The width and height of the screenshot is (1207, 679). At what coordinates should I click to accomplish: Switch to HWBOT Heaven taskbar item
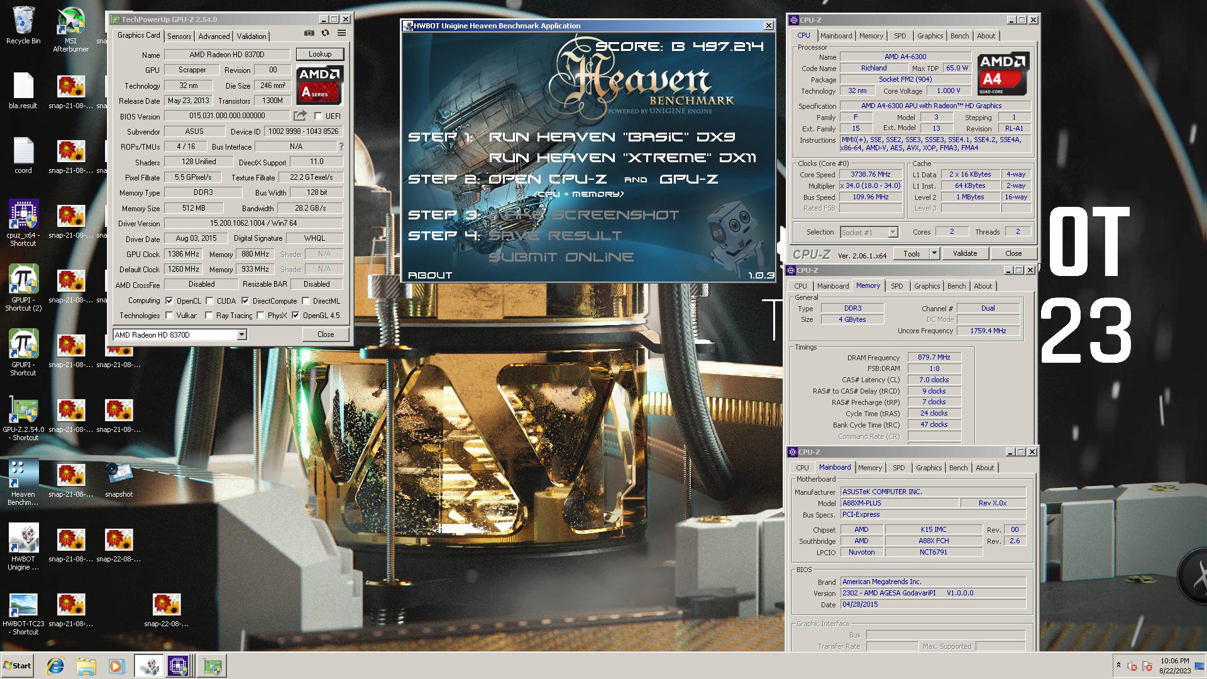click(148, 666)
